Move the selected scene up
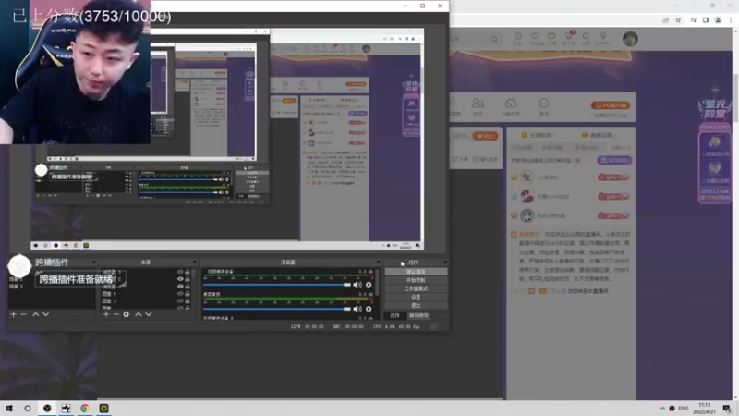 tap(35, 314)
